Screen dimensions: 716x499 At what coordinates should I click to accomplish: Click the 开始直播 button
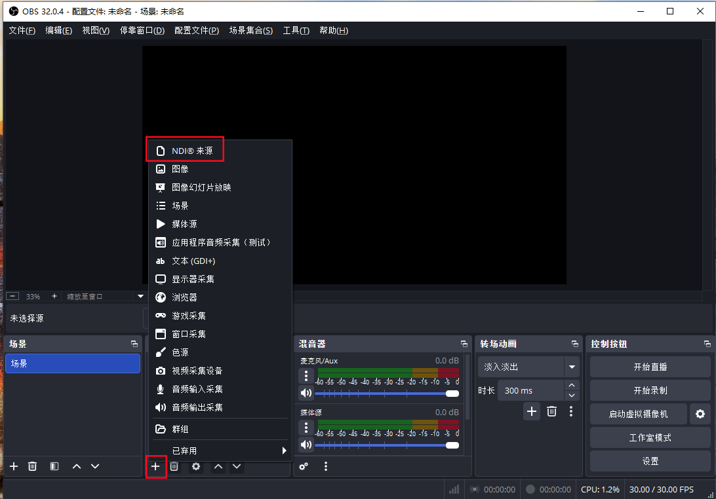pyautogui.click(x=650, y=367)
